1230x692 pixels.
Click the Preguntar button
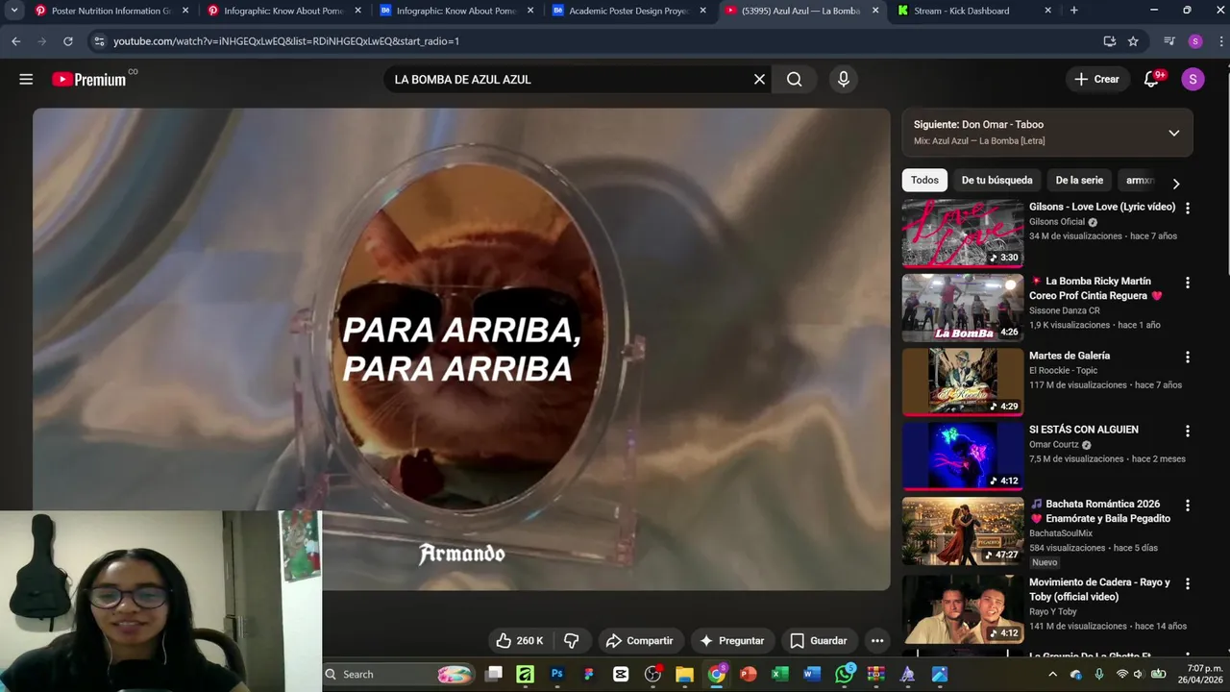(732, 640)
